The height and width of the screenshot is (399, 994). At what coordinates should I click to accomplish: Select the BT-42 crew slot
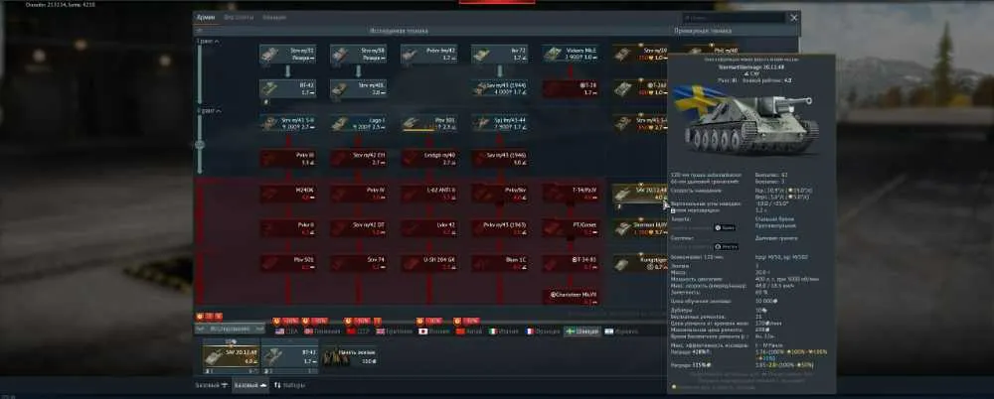tap(289, 356)
